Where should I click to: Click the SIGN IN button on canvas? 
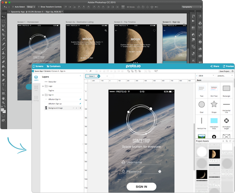141,187
